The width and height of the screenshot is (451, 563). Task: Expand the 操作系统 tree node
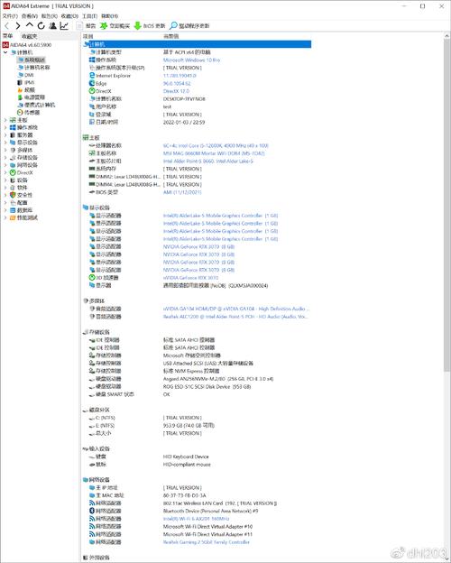[5, 127]
